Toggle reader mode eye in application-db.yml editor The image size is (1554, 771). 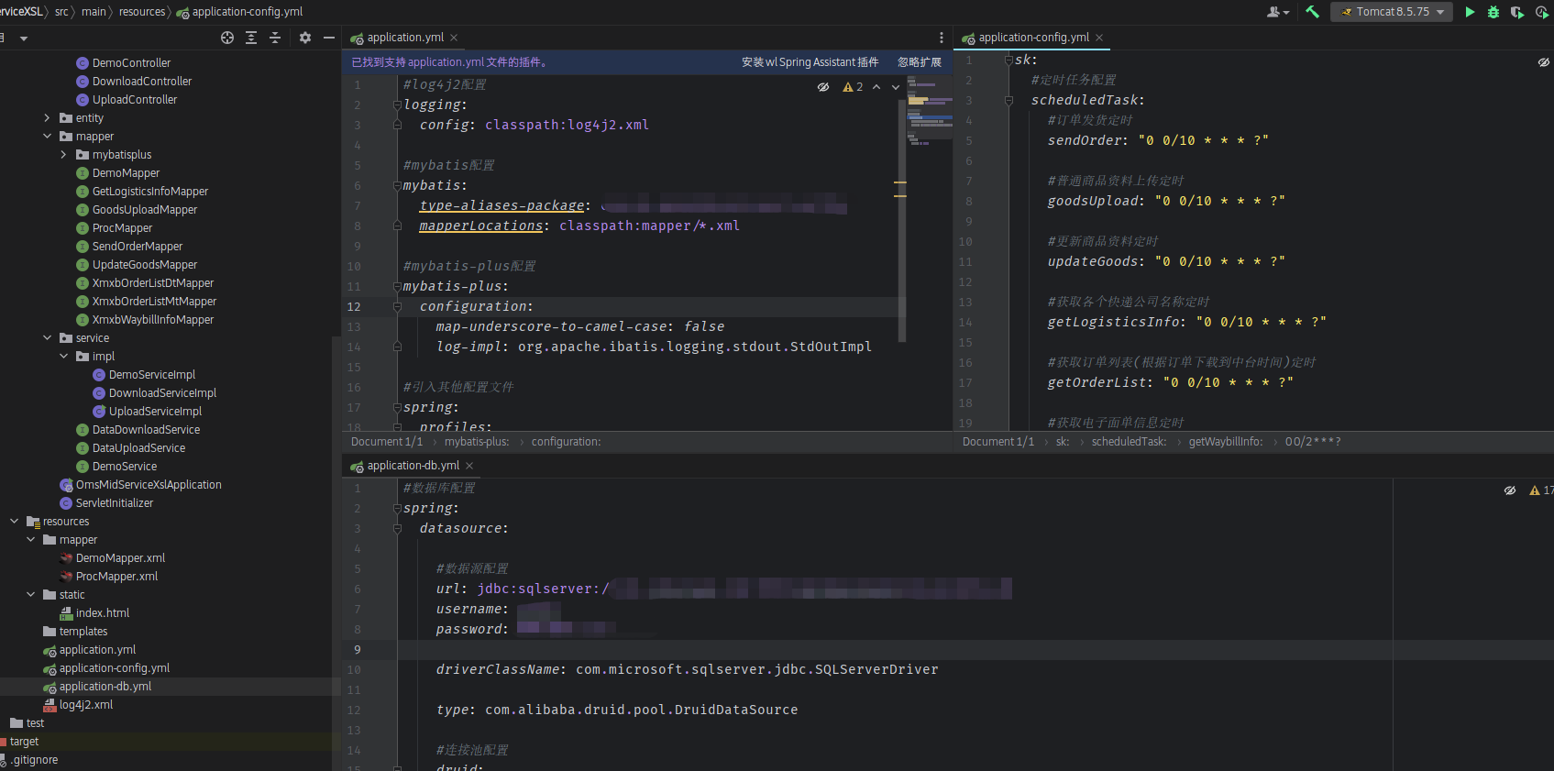tap(1510, 490)
